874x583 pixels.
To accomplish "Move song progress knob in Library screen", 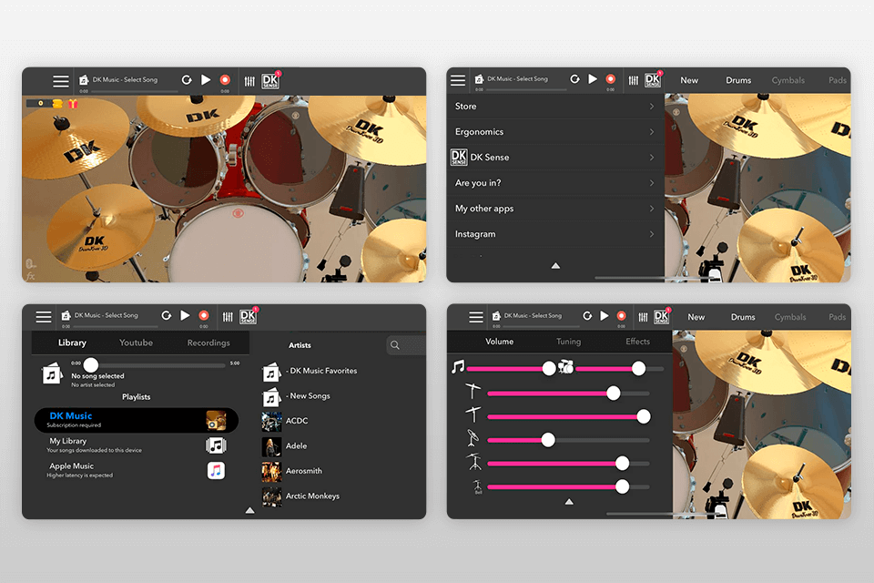I will [x=91, y=365].
